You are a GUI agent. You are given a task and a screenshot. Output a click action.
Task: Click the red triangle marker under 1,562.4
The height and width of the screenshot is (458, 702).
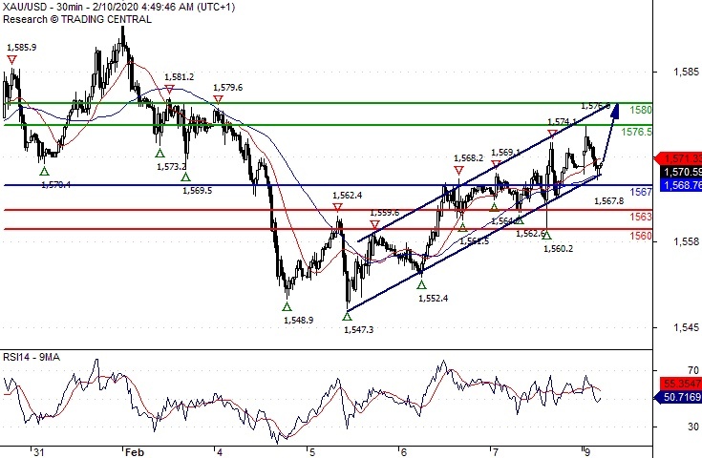click(337, 208)
